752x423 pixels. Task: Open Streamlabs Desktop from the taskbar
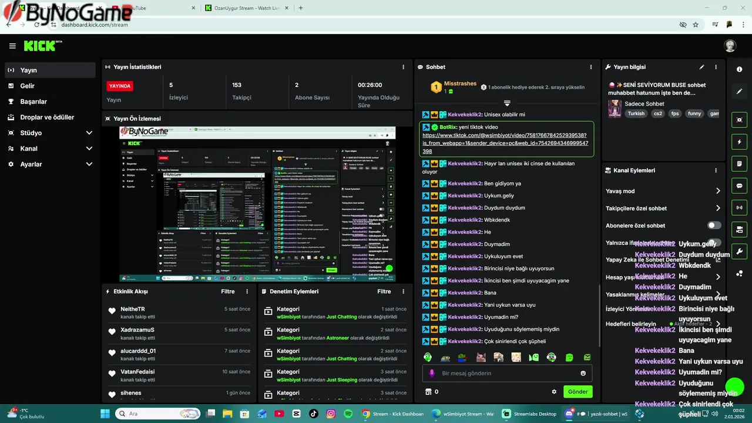tap(529, 414)
